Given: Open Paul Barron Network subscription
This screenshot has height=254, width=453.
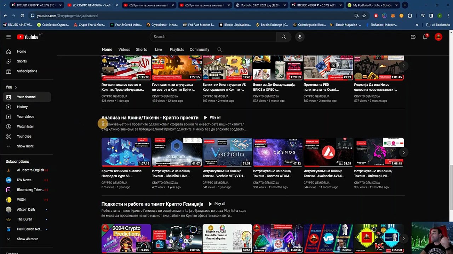Looking at the screenshot, I should point(27,229).
